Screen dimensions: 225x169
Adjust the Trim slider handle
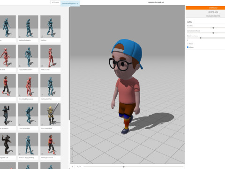coord(201,38)
